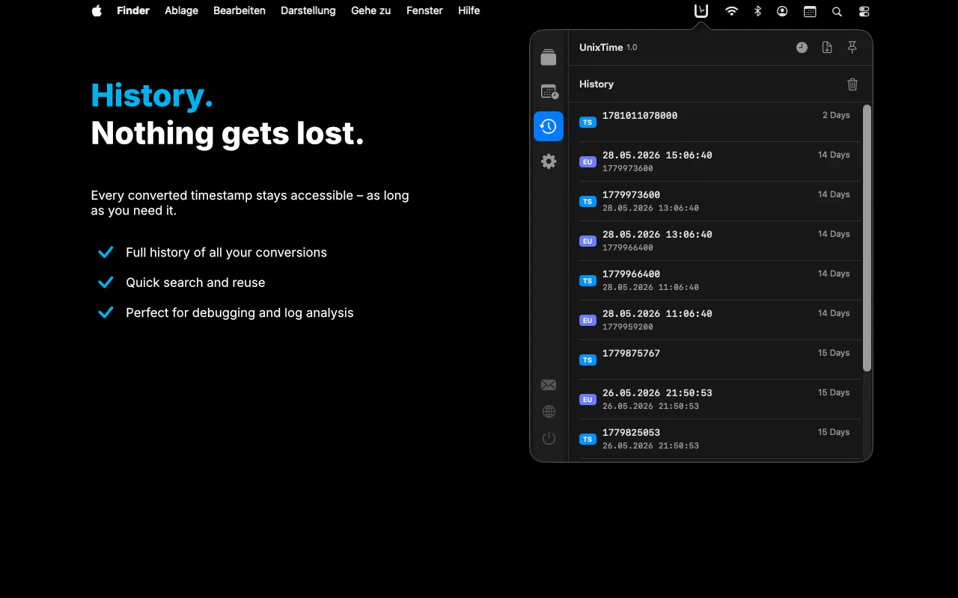
Task: Pin the UnixTime popover with pin icon
Action: point(852,47)
